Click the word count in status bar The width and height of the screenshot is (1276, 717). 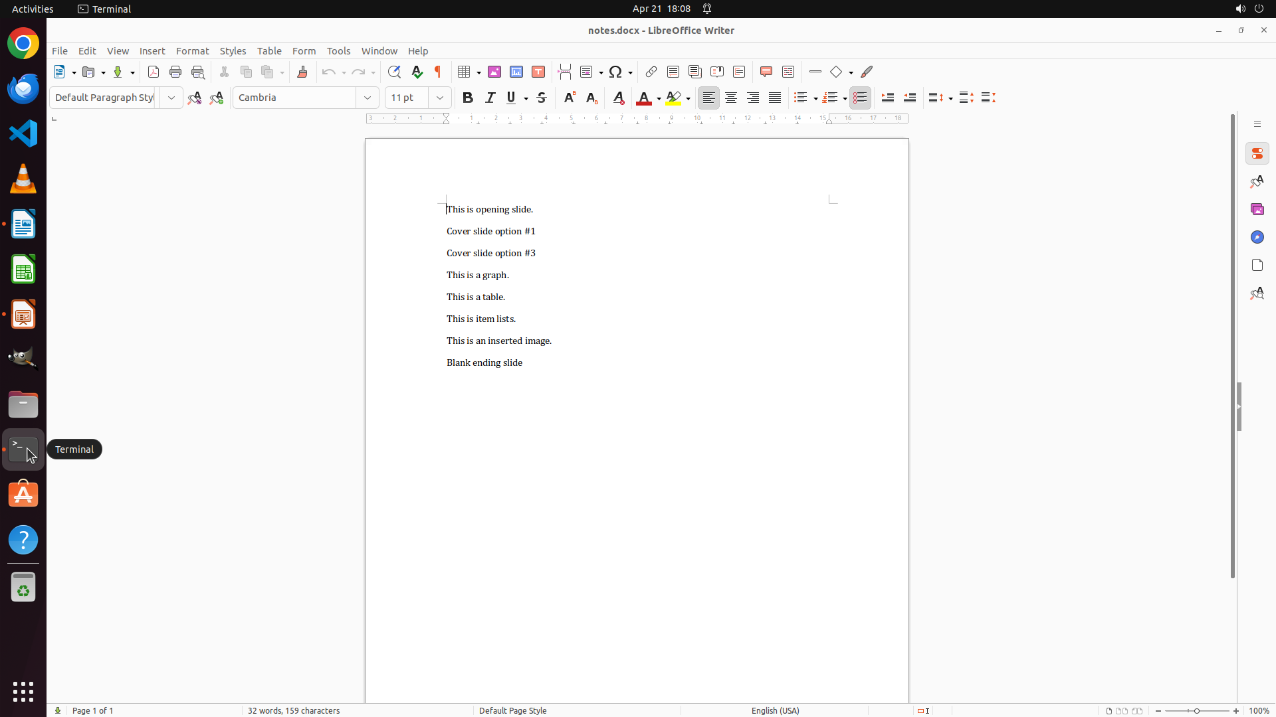click(294, 710)
